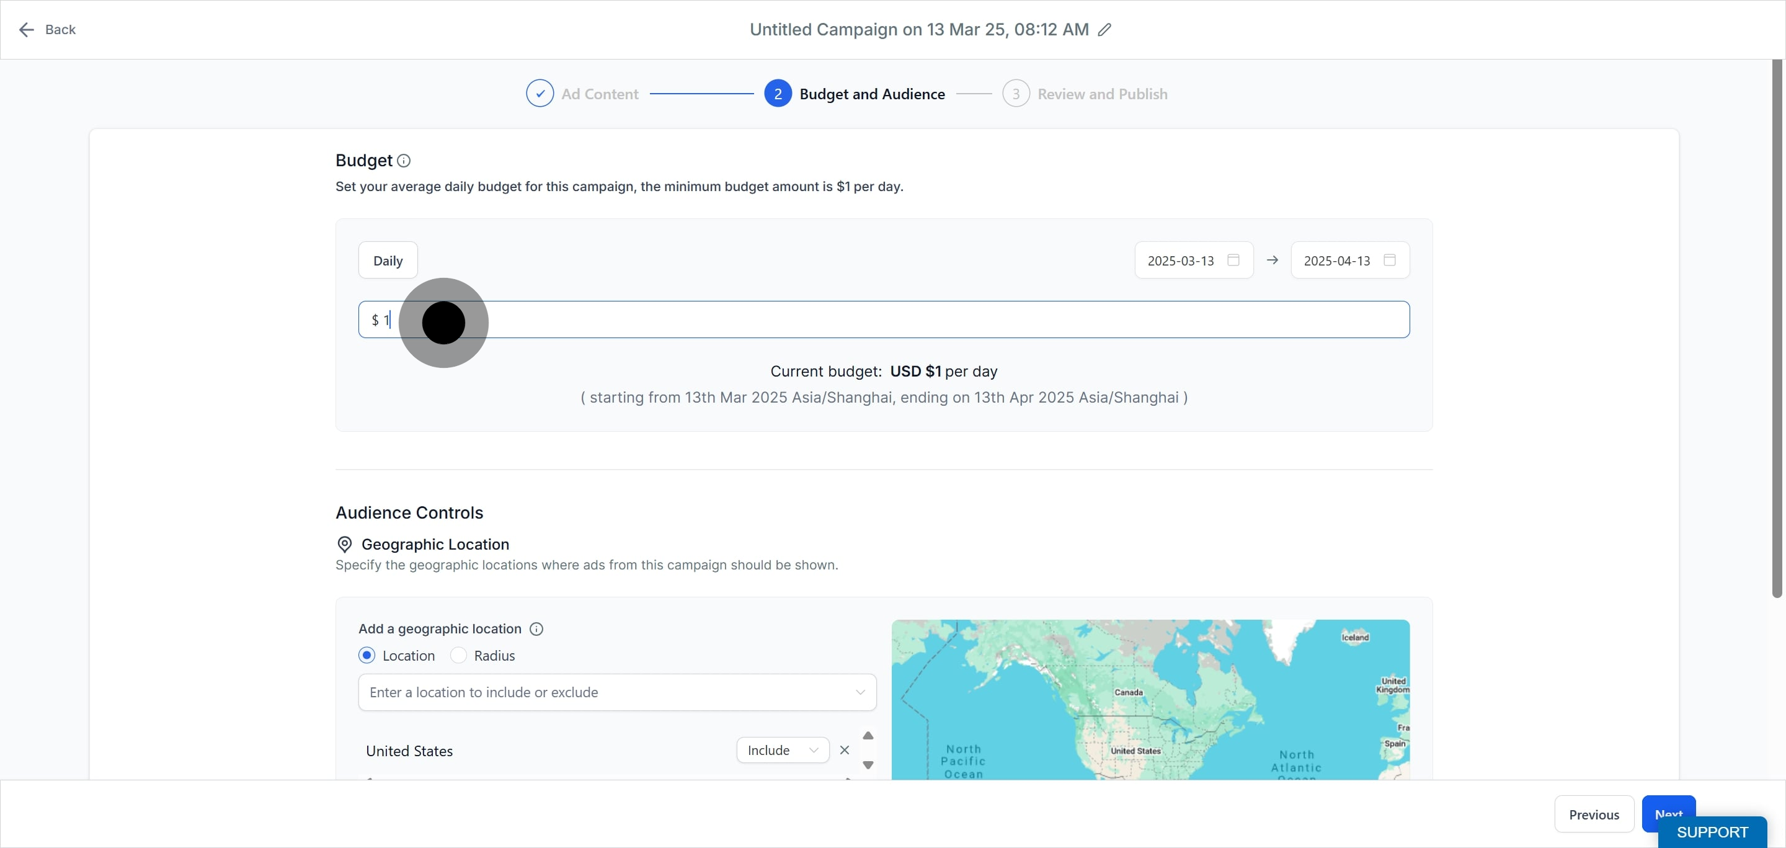Click the Geographic Location pin icon
The image size is (1786, 848).
344,545
